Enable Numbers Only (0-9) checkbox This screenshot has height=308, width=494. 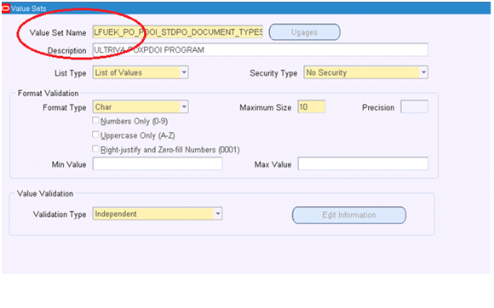click(x=95, y=121)
